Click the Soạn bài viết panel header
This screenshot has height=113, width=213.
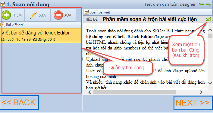pos(148,12)
